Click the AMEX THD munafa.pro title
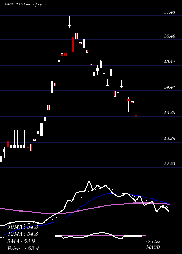The width and height of the screenshot is (182, 254). (x=24, y=4)
